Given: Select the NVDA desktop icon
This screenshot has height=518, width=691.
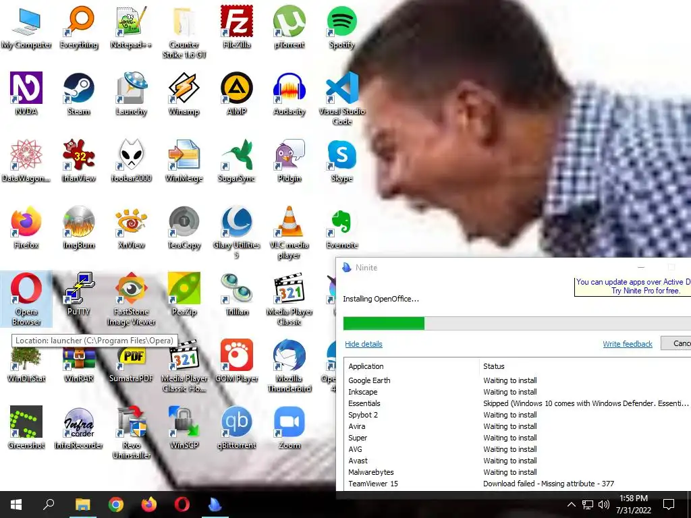Looking at the screenshot, I should 26,94.
